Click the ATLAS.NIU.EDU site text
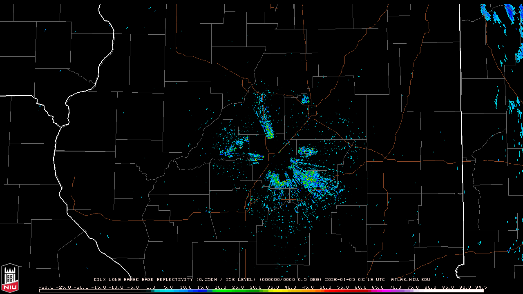 click(411, 280)
